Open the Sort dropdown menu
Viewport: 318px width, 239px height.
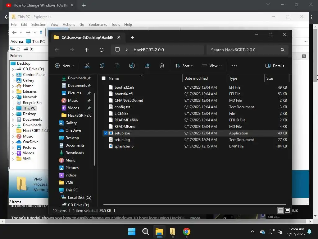(x=184, y=66)
